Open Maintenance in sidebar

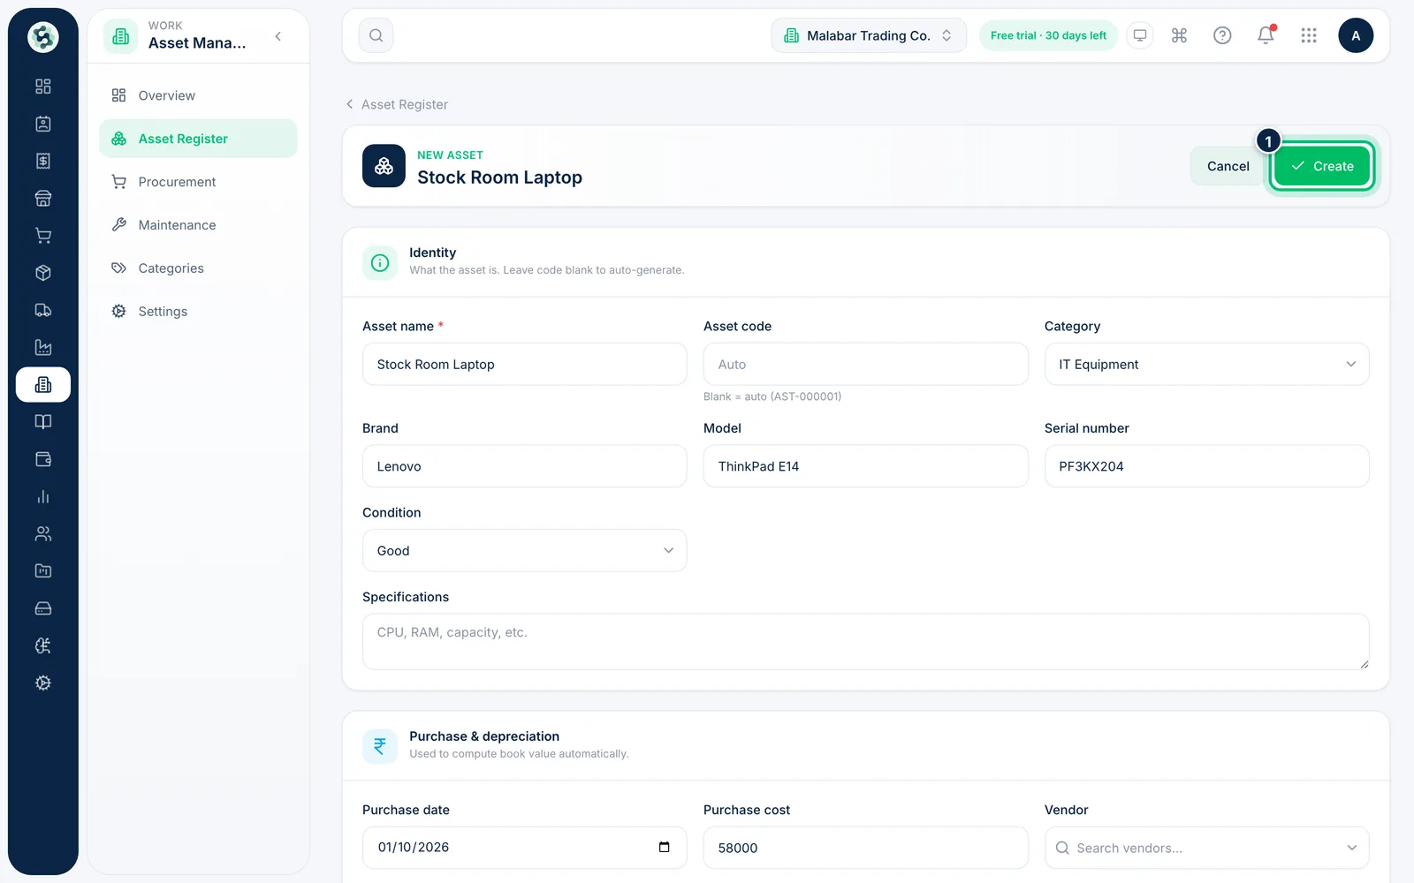(198, 225)
